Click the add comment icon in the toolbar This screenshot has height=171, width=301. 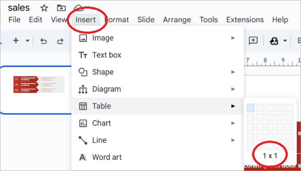253,41
